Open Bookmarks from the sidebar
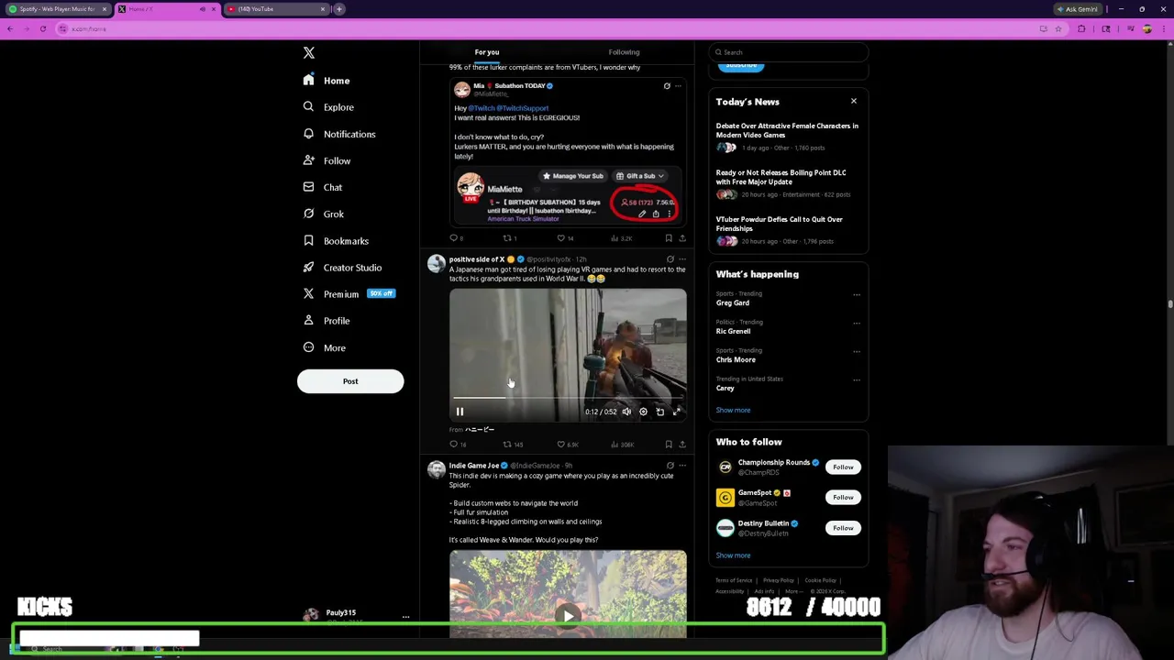The image size is (1174, 660). click(336, 240)
